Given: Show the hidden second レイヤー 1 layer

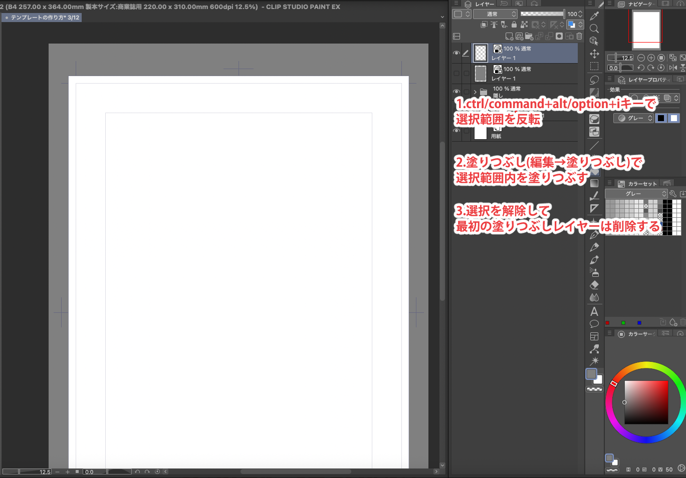Looking at the screenshot, I should [x=456, y=74].
